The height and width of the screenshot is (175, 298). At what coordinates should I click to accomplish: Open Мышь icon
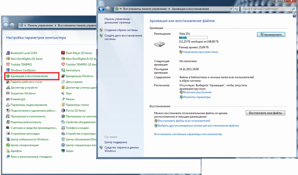coord(63,99)
